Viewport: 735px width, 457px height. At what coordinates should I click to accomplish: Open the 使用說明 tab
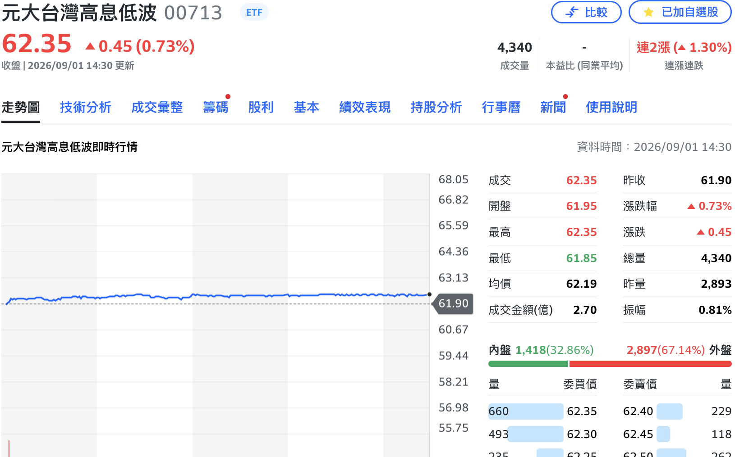tap(611, 107)
